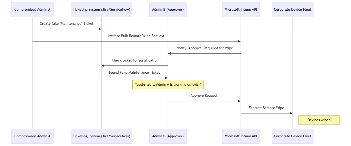This screenshot has height=146, width=351.
Task: Click arrowhead of Execute Remote Wipe arrow
Action: tap(291, 113)
